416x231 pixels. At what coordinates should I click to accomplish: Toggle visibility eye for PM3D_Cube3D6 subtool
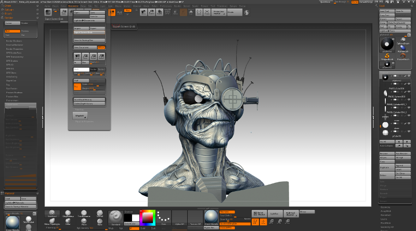(x=409, y=84)
